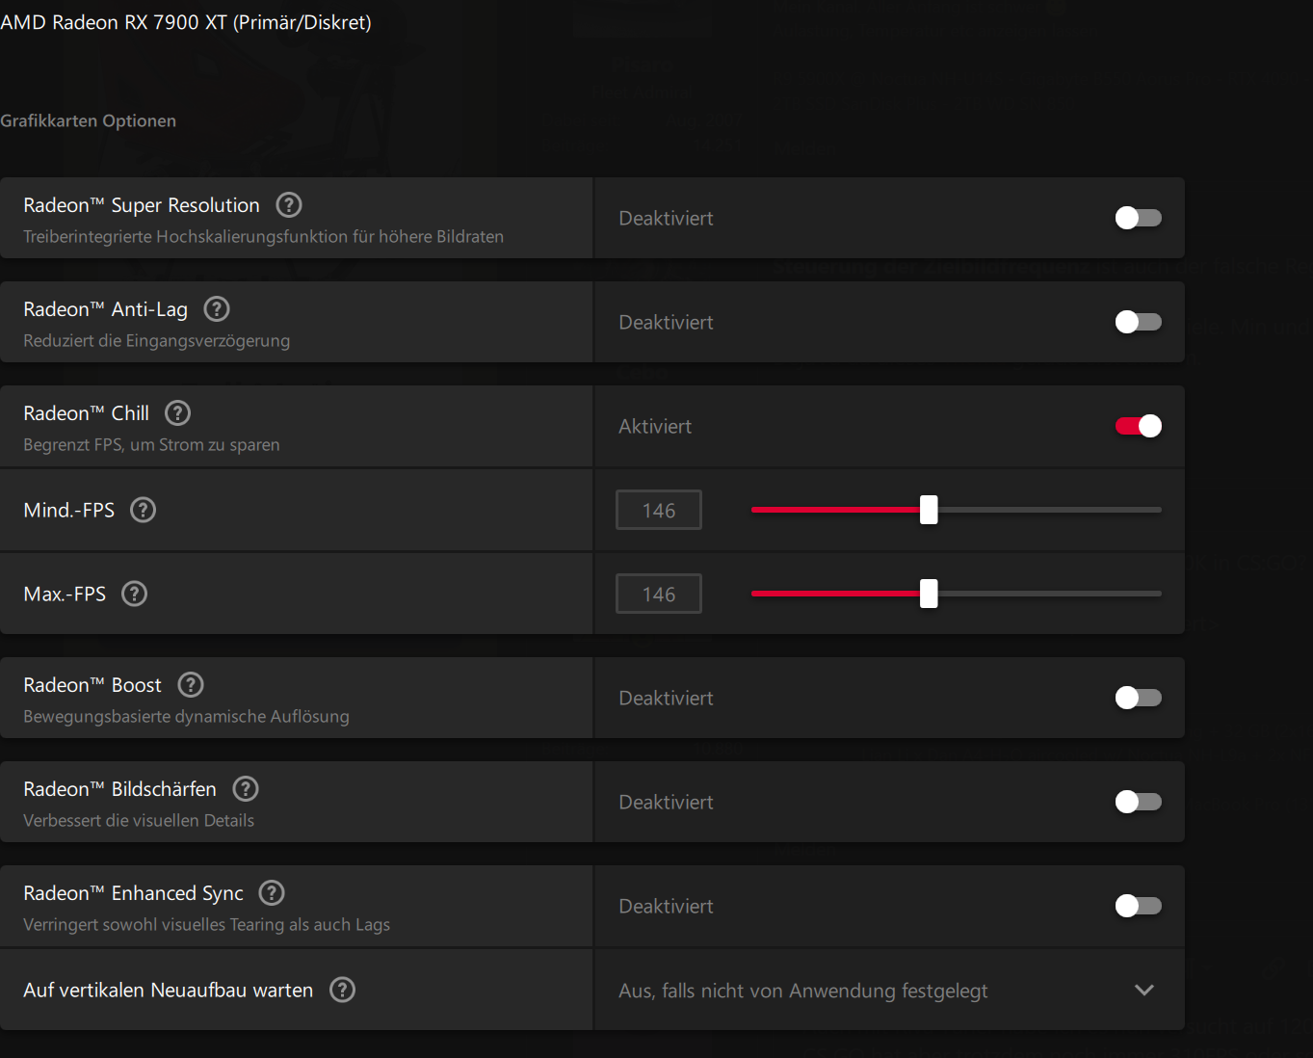Click help icon next to Radeon Super Resolution
This screenshot has width=1313, height=1058.
click(x=289, y=205)
